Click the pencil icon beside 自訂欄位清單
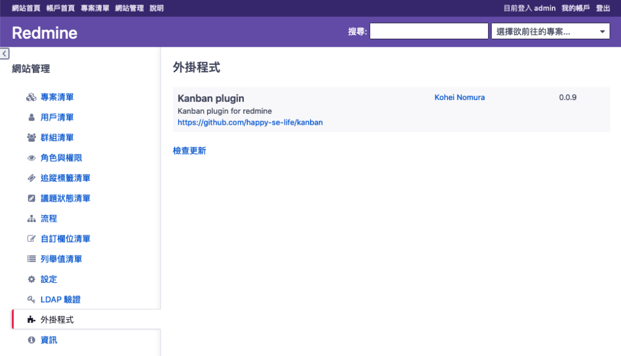The height and width of the screenshot is (356, 621). click(32, 239)
